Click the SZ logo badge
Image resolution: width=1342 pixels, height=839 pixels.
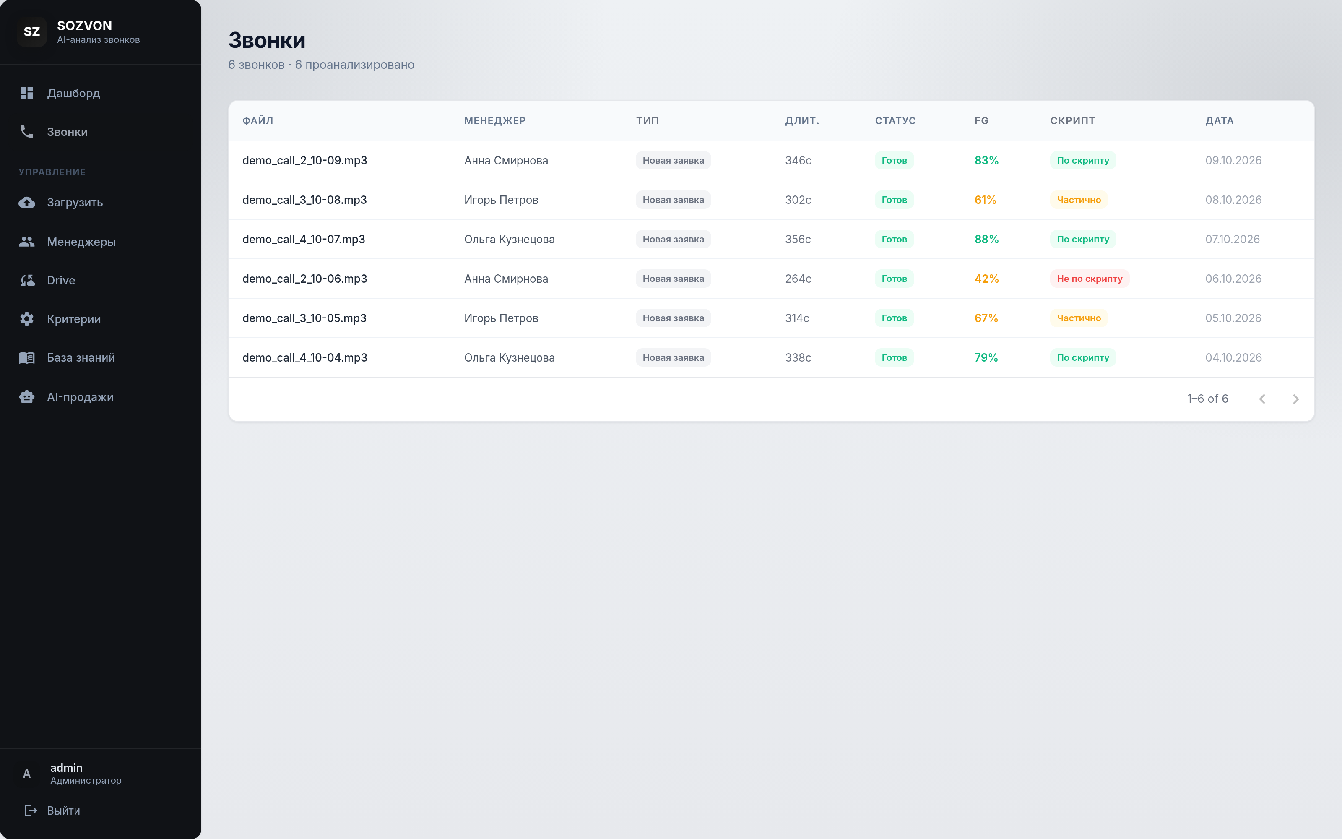[31, 31]
